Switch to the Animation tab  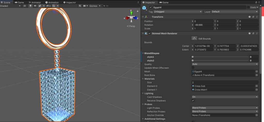[52, 2]
